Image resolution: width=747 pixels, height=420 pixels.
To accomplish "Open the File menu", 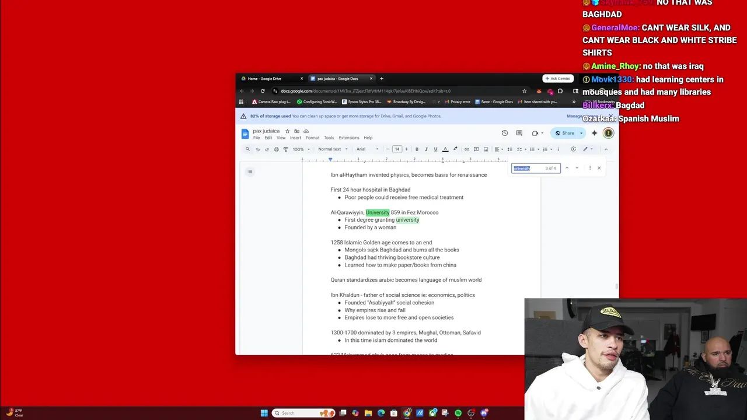I will click(x=256, y=138).
